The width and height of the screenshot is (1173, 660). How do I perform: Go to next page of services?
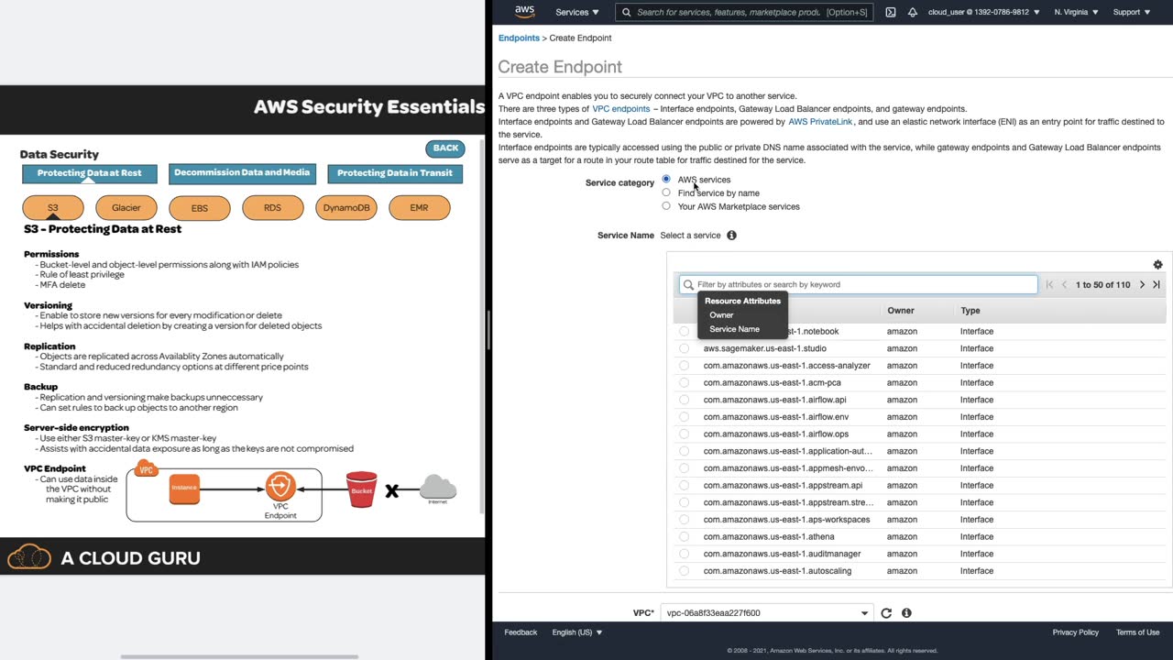(x=1142, y=285)
